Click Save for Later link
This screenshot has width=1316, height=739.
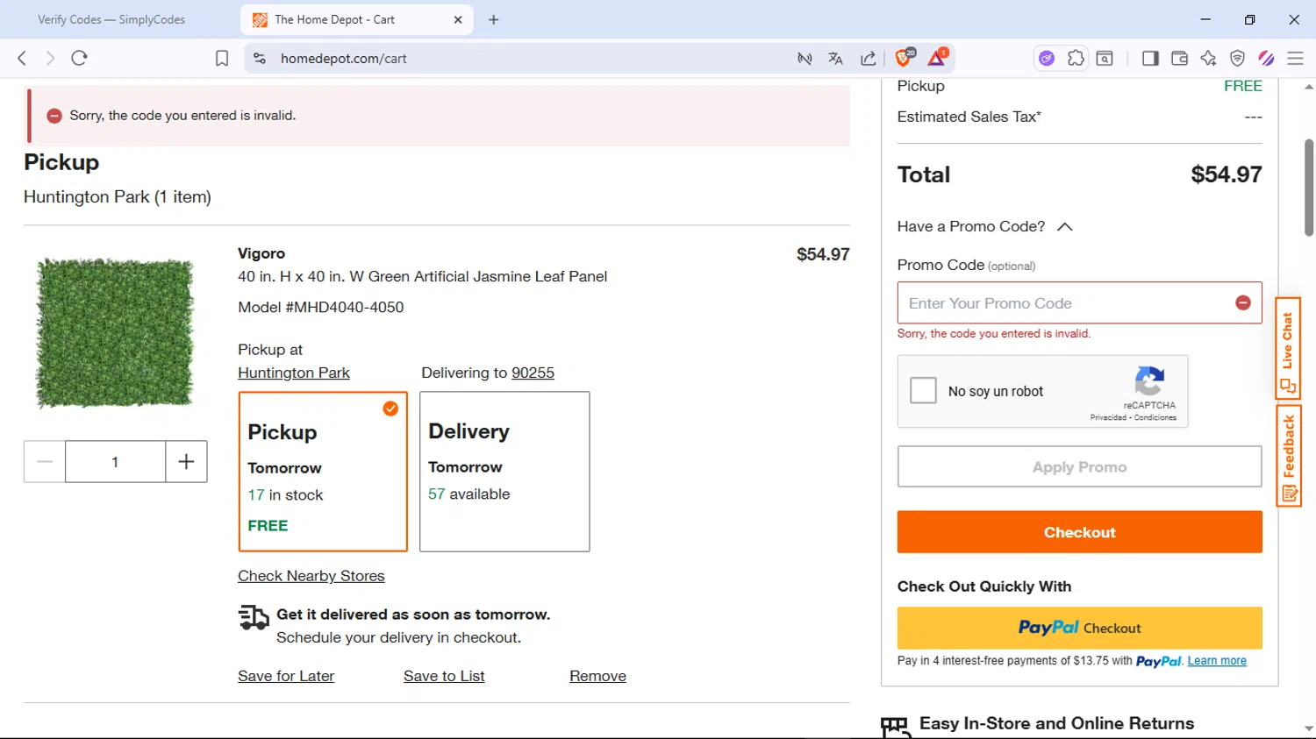[x=286, y=676]
